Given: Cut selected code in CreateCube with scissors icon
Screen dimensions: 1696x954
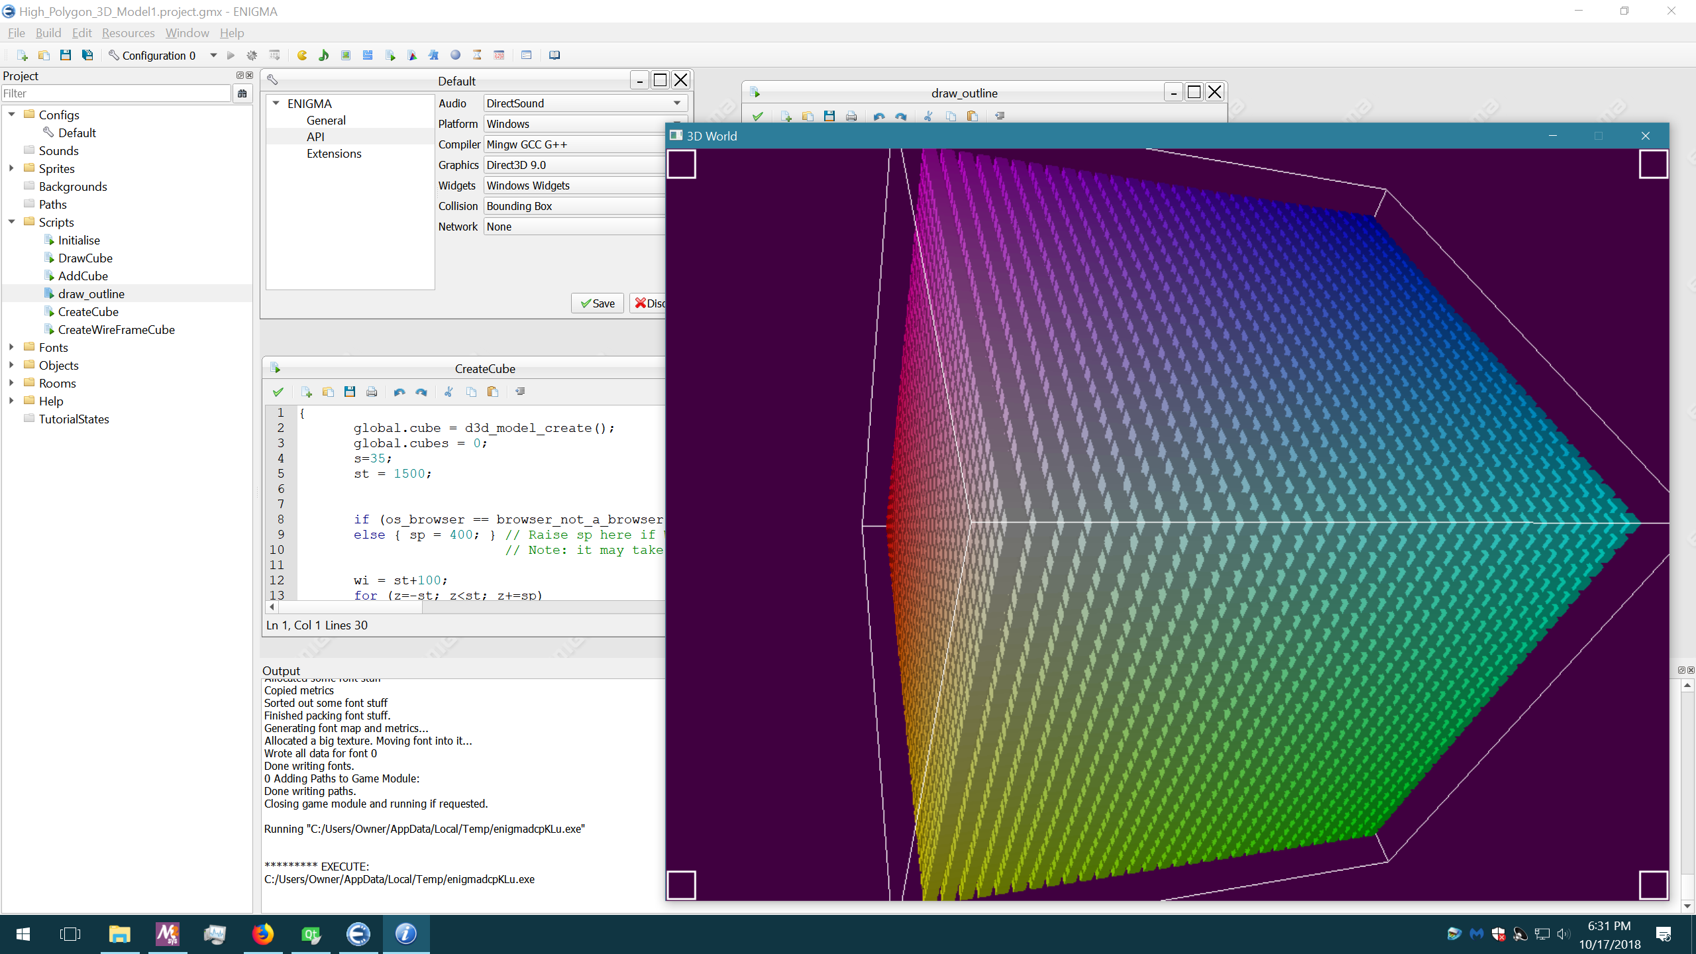Looking at the screenshot, I should (449, 392).
